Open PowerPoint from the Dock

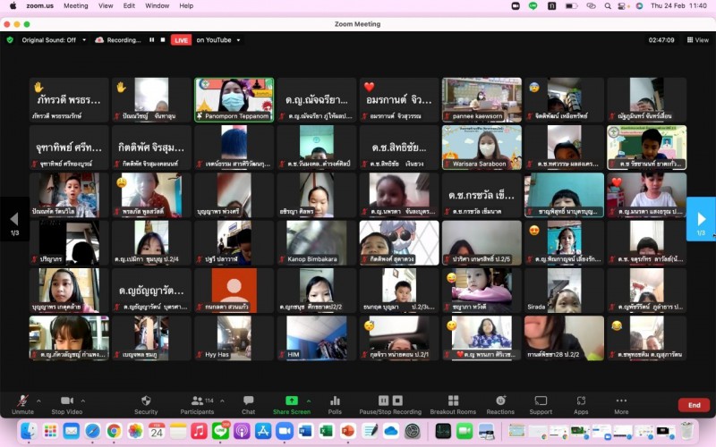tap(348, 431)
